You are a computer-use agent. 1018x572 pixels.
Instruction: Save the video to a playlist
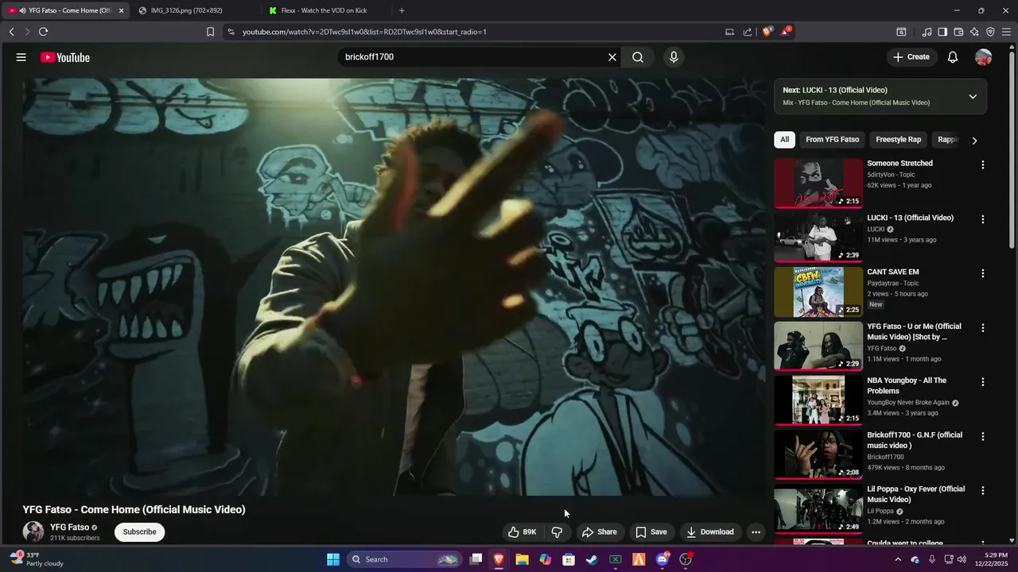(x=651, y=532)
